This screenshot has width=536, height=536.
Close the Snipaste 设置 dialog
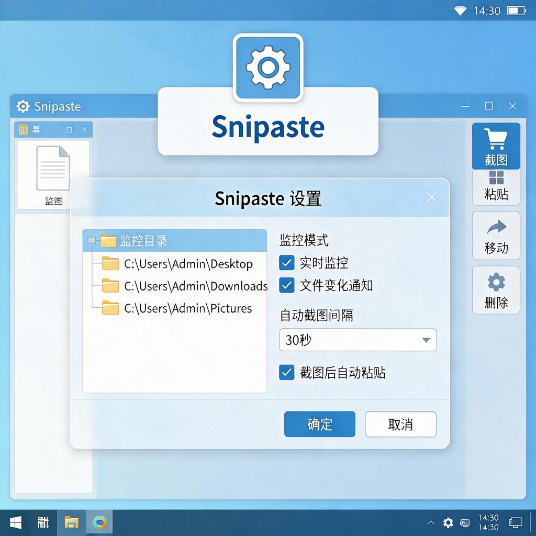431,197
